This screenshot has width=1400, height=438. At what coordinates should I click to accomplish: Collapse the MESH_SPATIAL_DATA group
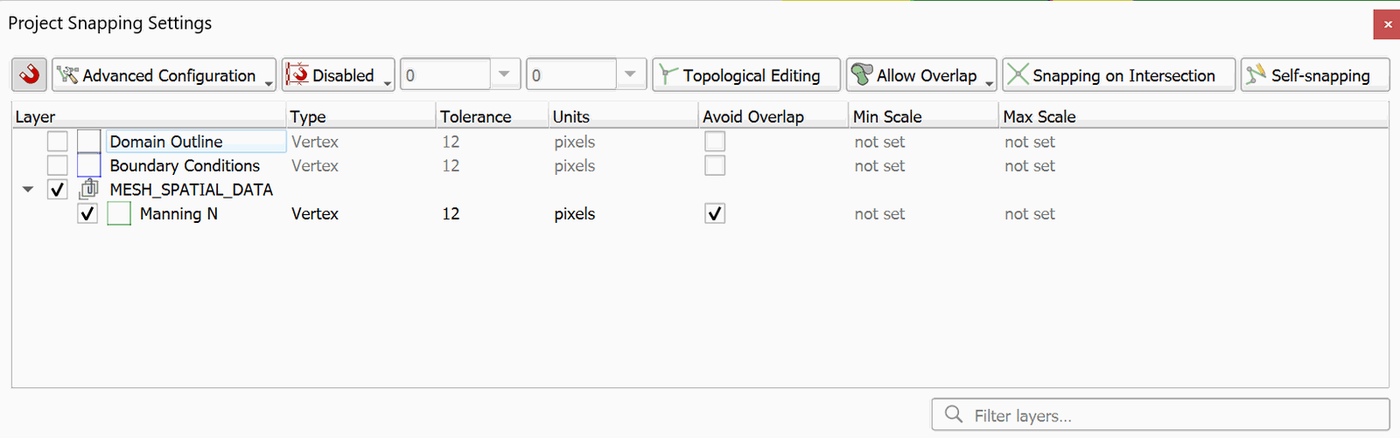[28, 189]
